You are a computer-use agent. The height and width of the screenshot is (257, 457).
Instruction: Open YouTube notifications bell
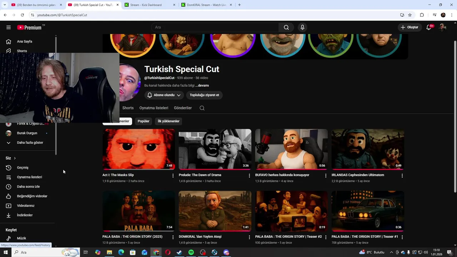[x=429, y=27]
